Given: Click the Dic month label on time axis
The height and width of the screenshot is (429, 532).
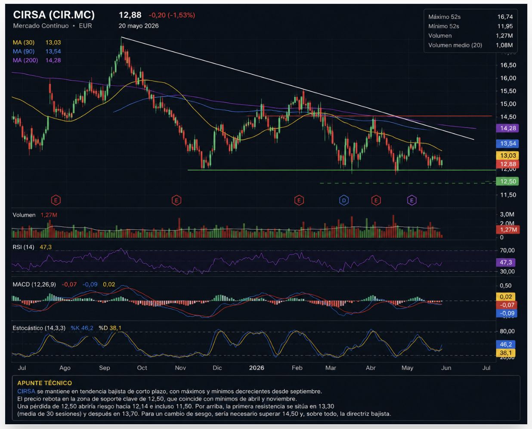Looking at the screenshot, I should pos(217,368).
